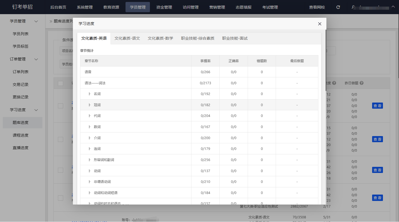Screen dimensions: 399x222
Task: Tick the select-all checkbox in table header
Action: 60,83
